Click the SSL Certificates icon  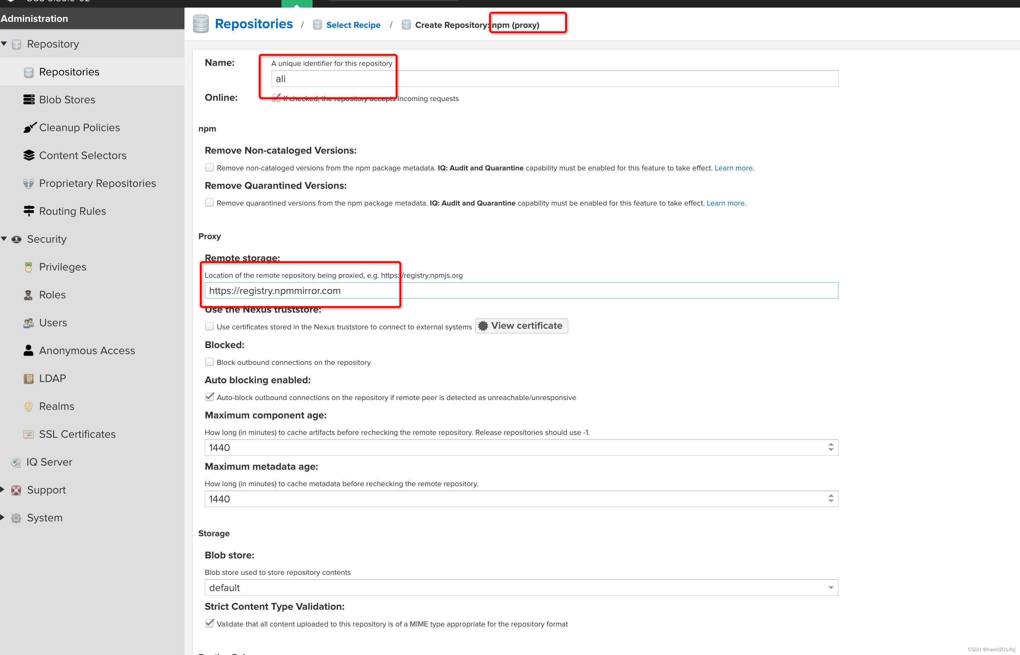pos(29,434)
